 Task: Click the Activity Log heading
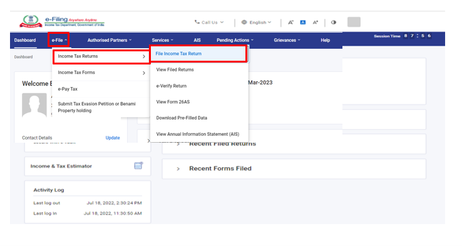pos(49,190)
